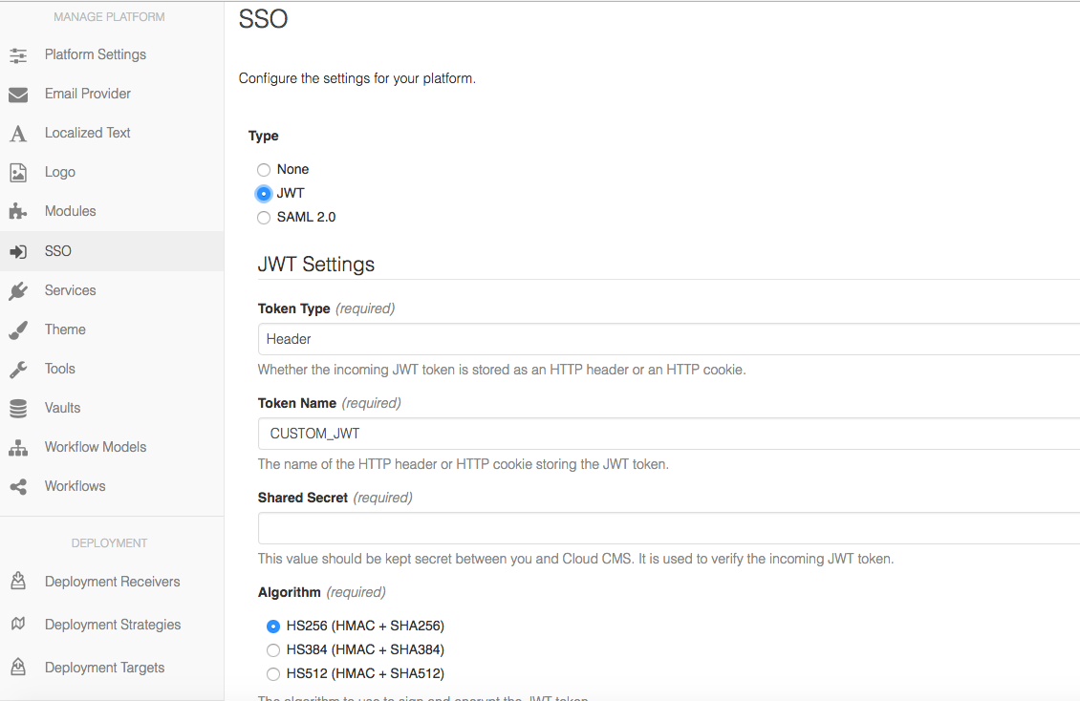1080x701 pixels.
Task: Open the Token Type dropdown
Action: click(x=668, y=339)
